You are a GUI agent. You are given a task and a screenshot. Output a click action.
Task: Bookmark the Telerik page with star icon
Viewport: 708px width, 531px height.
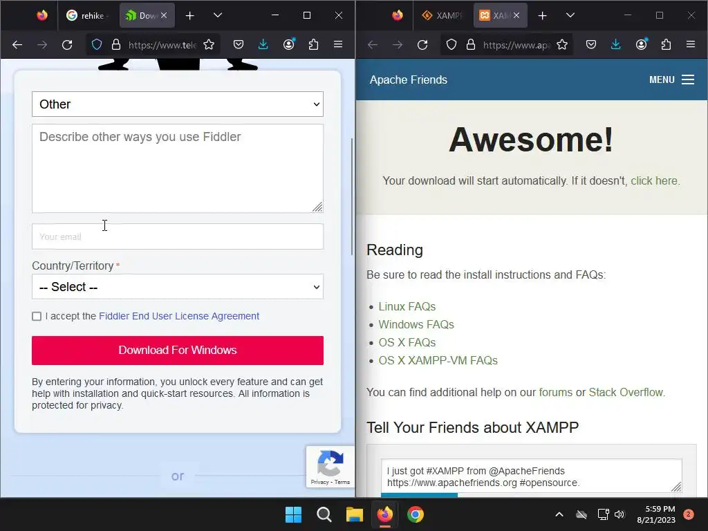(x=209, y=45)
